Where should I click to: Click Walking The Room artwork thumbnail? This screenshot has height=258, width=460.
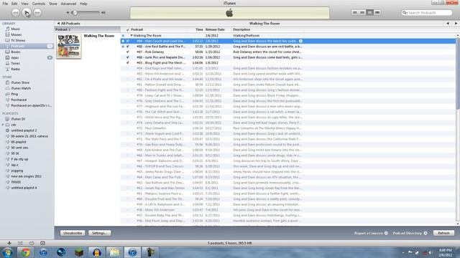[69, 46]
